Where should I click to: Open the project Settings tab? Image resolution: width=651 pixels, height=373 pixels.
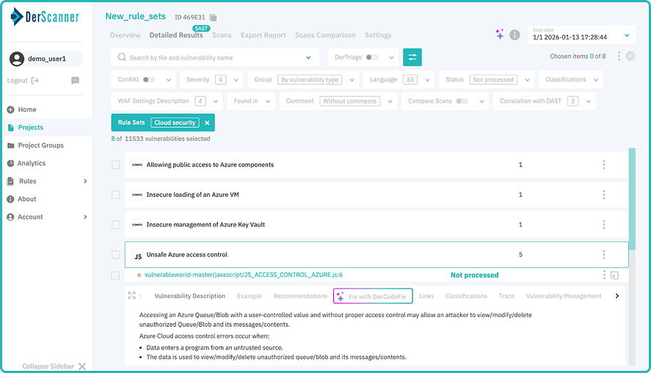[x=378, y=35]
